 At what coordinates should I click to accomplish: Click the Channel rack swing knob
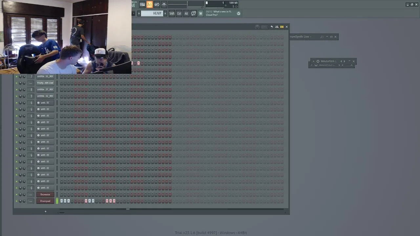click(x=257, y=27)
